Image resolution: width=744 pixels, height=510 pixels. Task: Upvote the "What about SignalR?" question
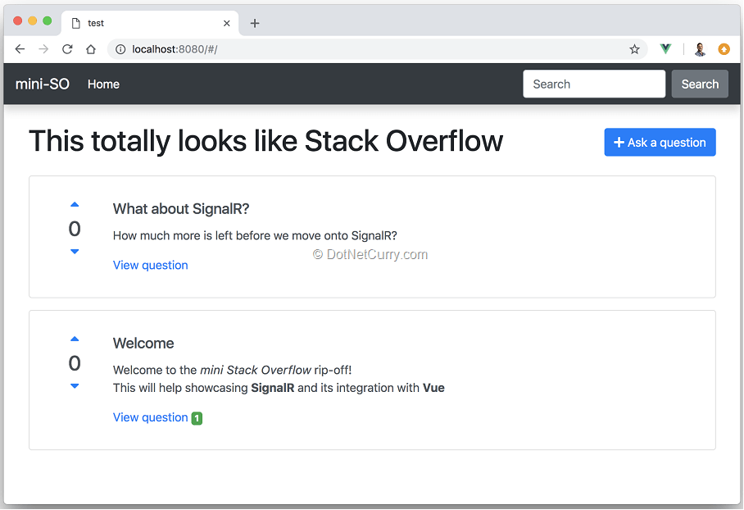click(75, 205)
